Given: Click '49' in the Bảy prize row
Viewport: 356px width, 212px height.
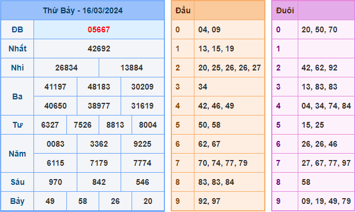Looking at the screenshot, I should [50, 202].
